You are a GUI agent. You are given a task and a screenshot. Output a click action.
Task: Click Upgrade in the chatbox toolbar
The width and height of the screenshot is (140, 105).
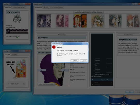tap(103, 80)
